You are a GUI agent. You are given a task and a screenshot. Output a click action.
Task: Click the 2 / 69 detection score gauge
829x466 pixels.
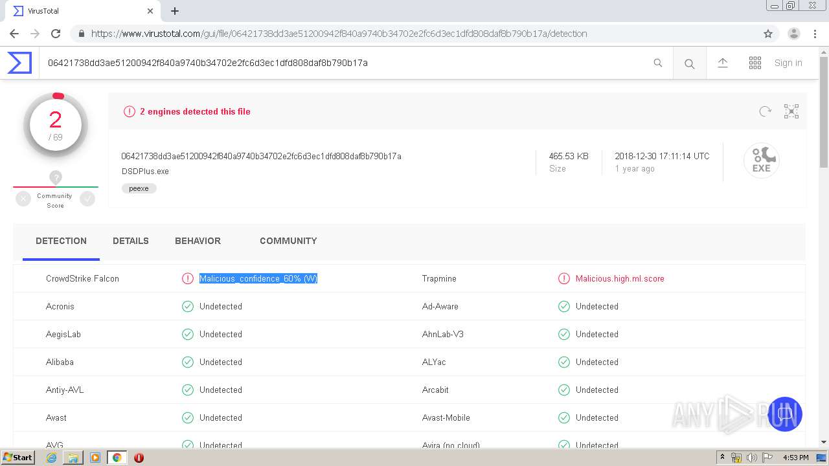pos(56,126)
